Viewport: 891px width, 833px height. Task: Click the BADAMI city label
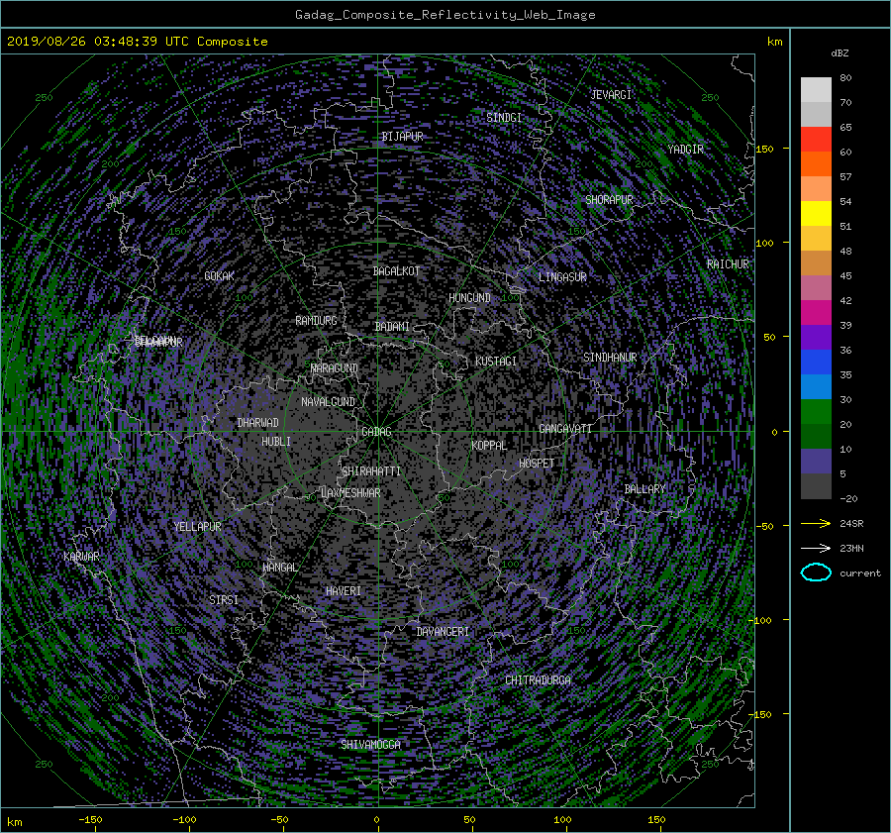392,327
